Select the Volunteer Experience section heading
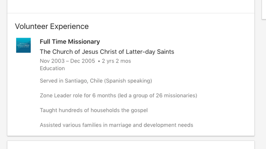266x149 pixels. click(x=52, y=26)
